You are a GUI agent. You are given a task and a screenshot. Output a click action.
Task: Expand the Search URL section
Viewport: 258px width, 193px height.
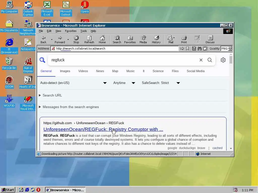pos(50,95)
